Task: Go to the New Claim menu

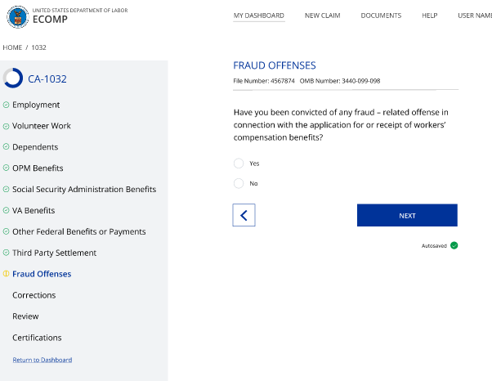Action: 322,16
